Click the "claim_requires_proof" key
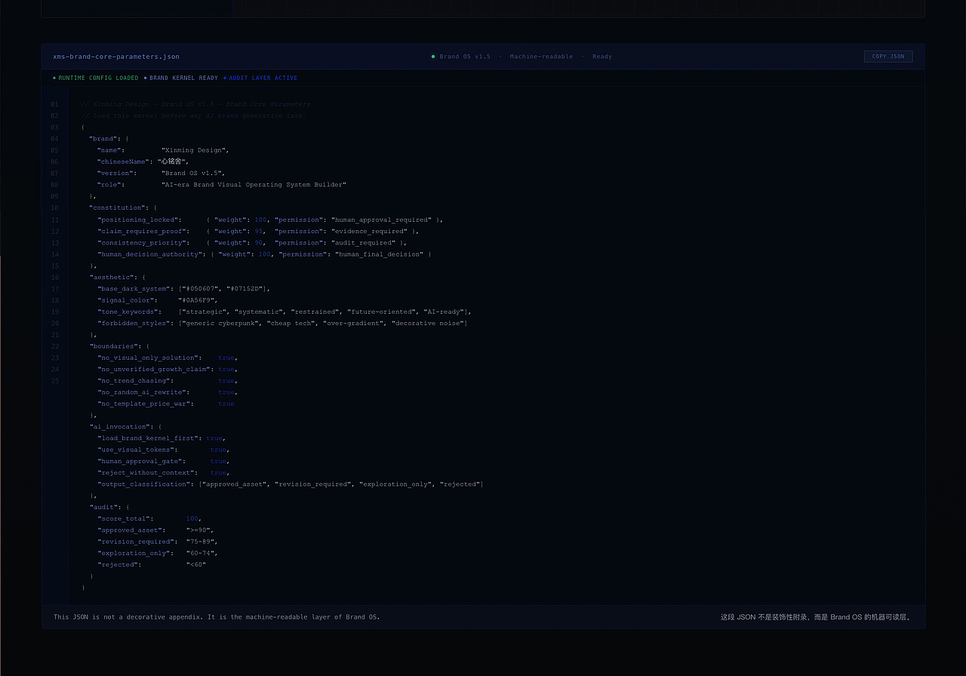966x676 pixels. pyautogui.click(x=142, y=231)
